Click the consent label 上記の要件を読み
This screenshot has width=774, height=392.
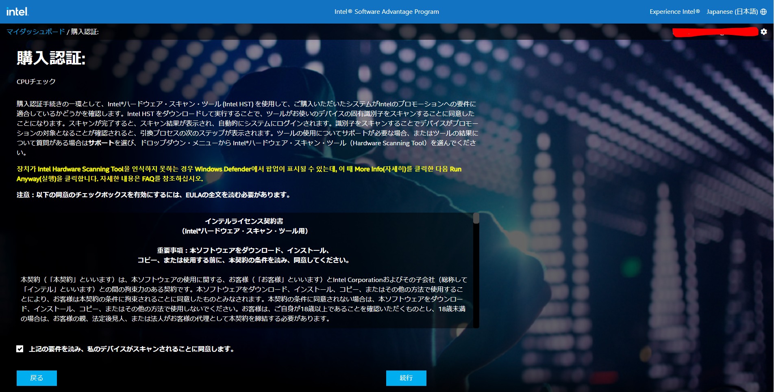132,349
